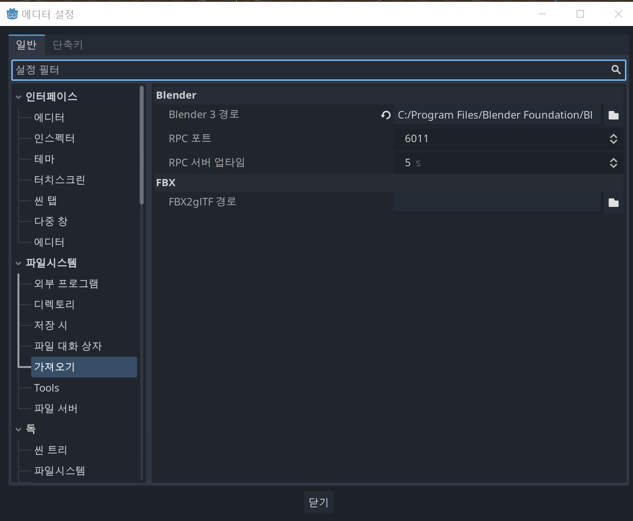Switch to the 단축키 tab
The width and height of the screenshot is (633, 521).
68,45
